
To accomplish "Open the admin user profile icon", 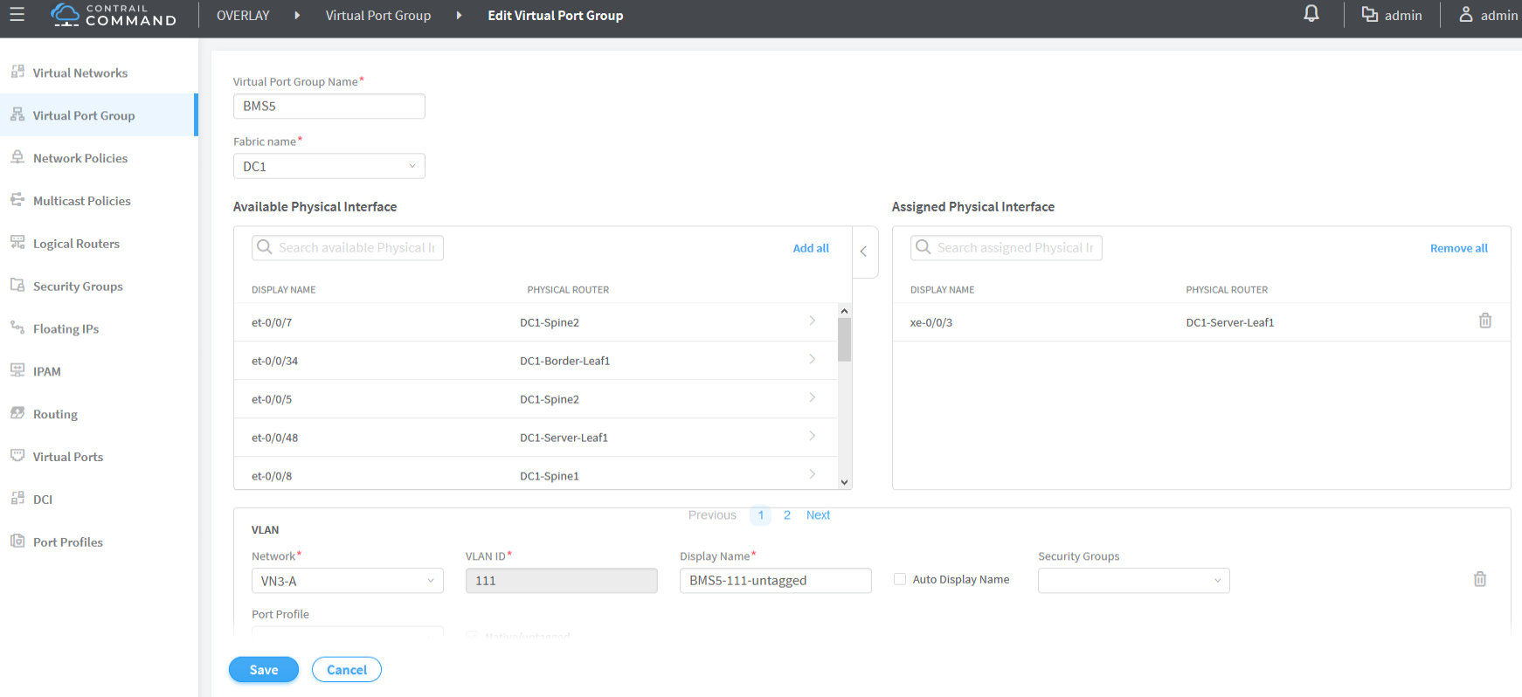I will pos(1466,15).
